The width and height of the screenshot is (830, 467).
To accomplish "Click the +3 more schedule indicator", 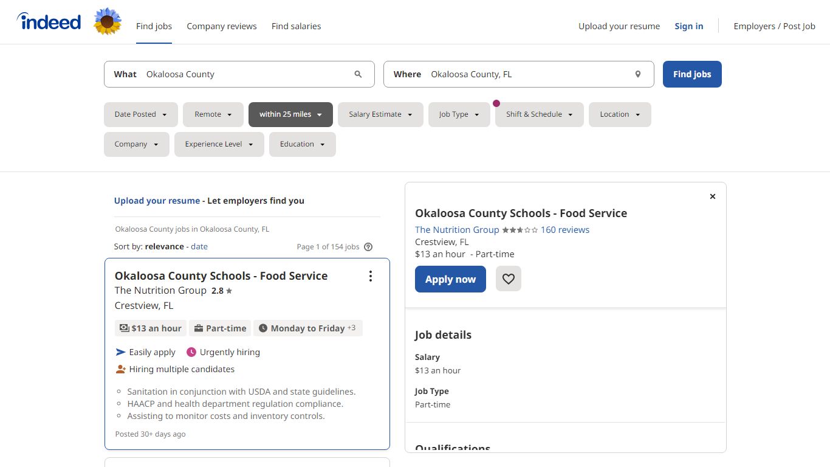I will (x=352, y=328).
